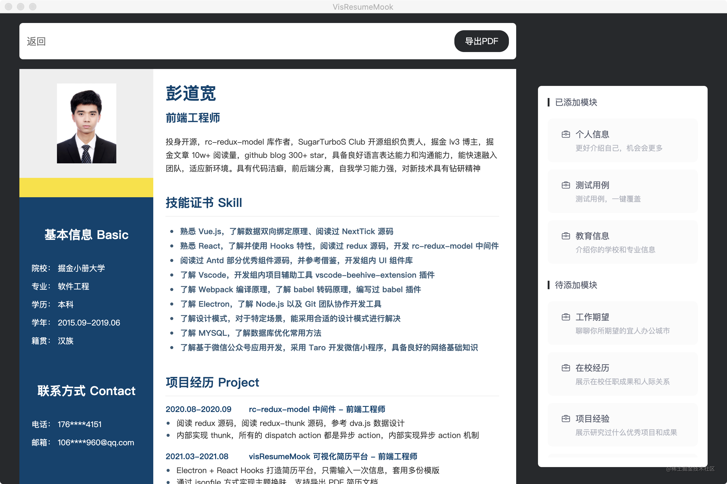Click the rc-redux-model project title

point(317,409)
